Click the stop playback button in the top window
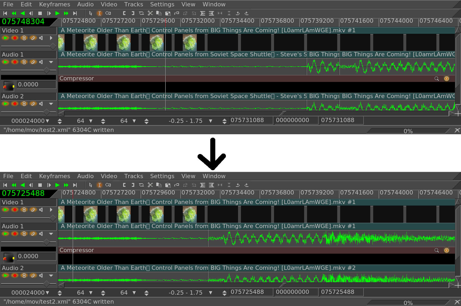This screenshot has height=306, width=461. [x=40, y=13]
